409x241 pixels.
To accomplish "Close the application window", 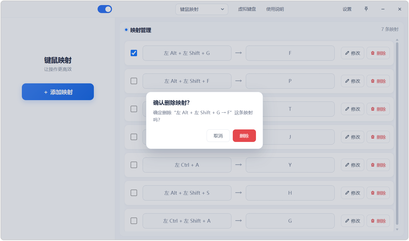I will [x=400, y=9].
